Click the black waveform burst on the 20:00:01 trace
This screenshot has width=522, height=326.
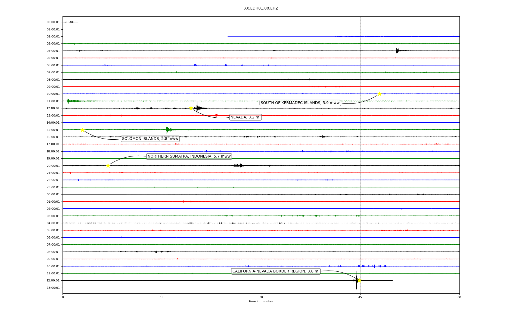[x=238, y=165]
